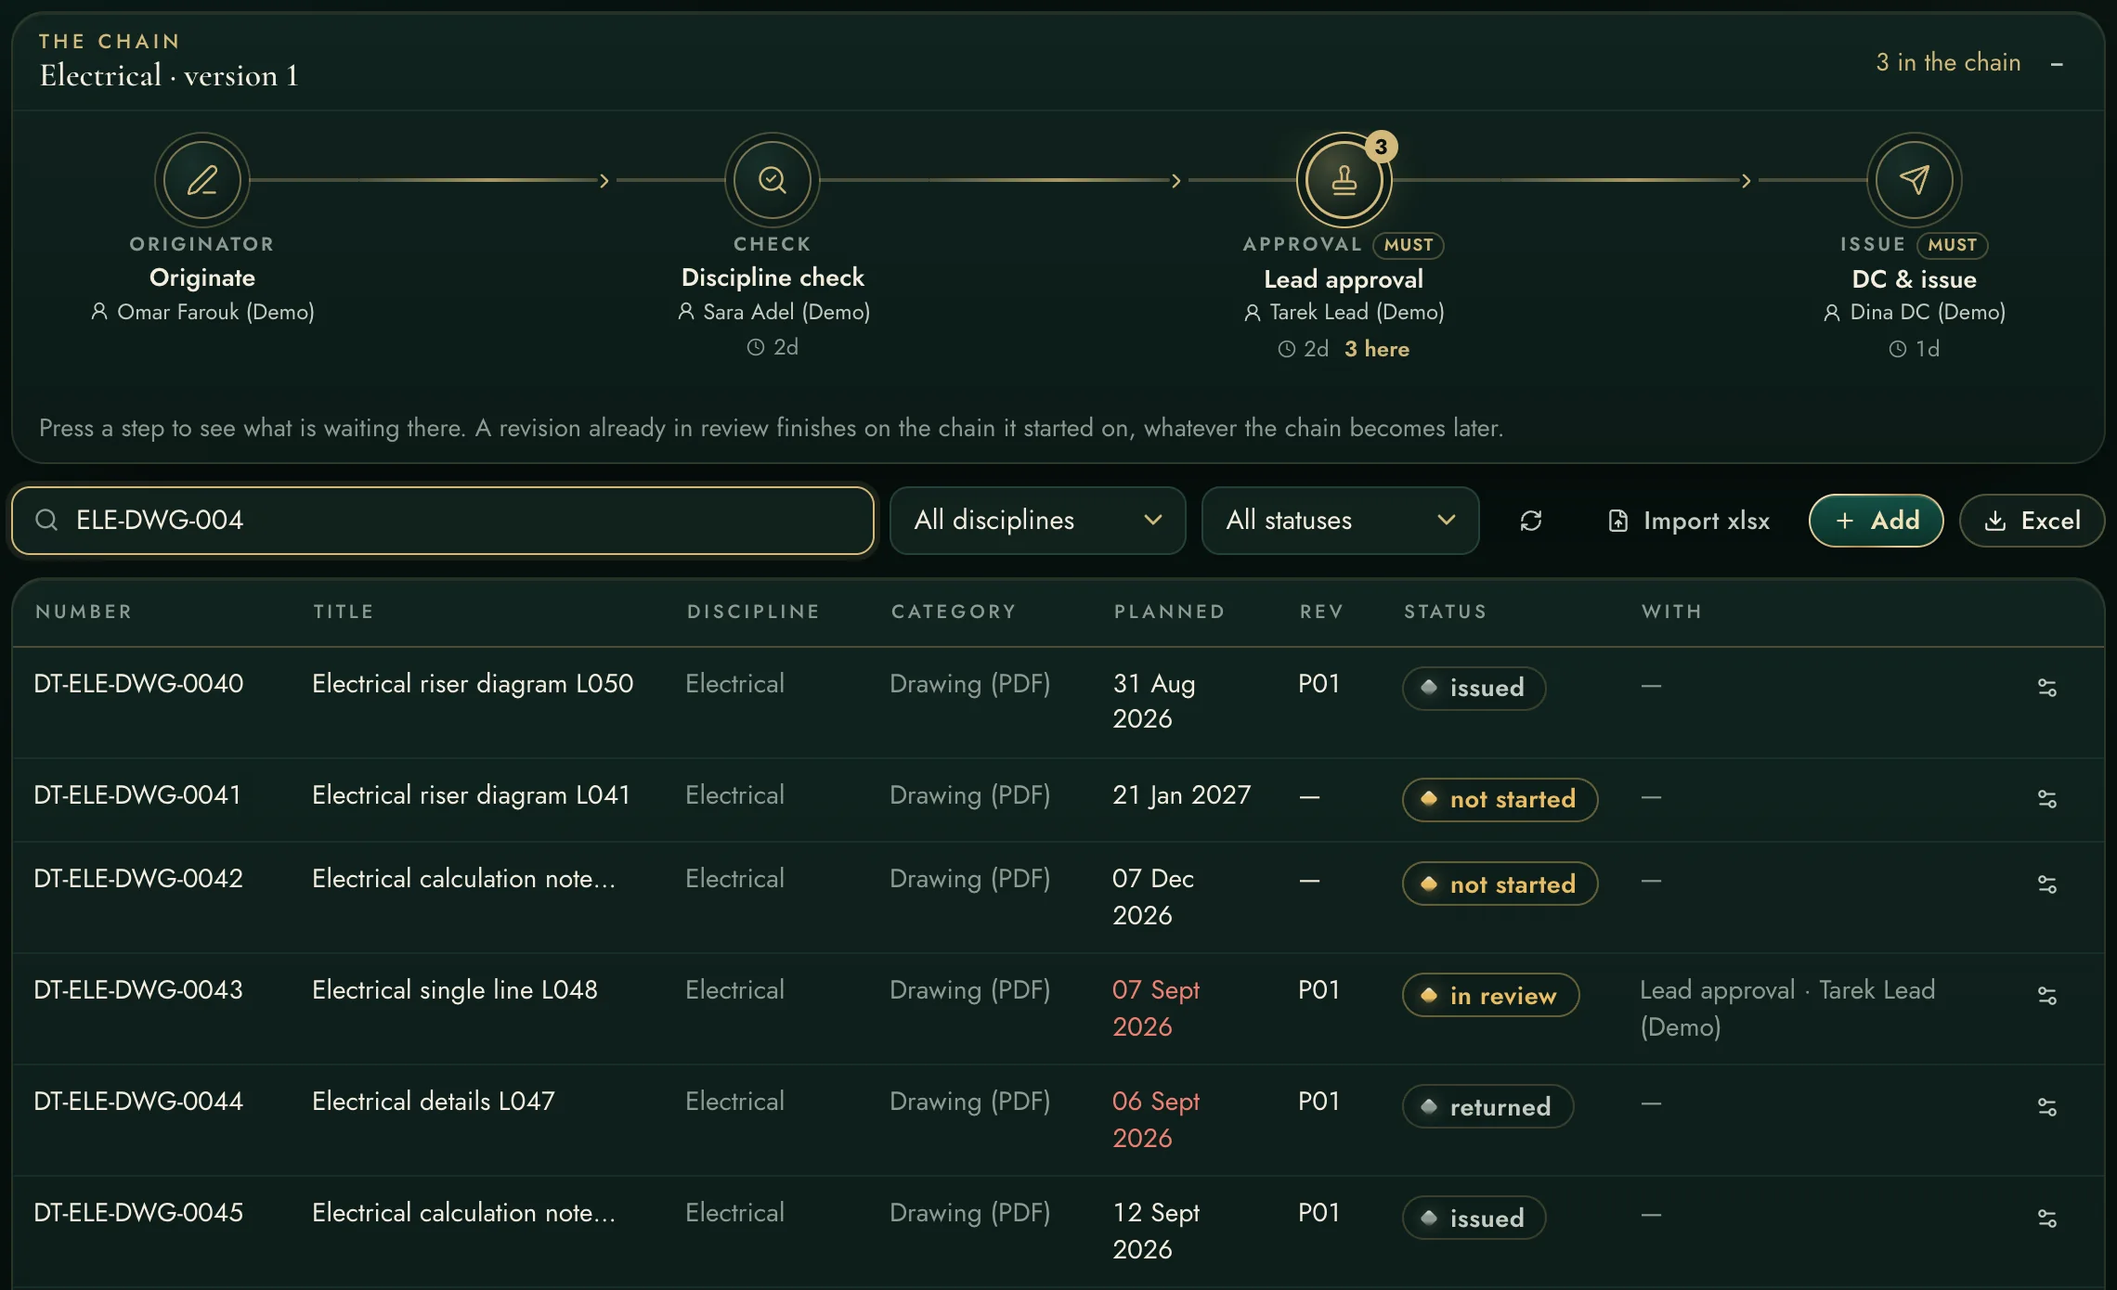Collapse The Chain panel with minus icon
Image resolution: width=2117 pixels, height=1290 pixels.
(x=2057, y=64)
